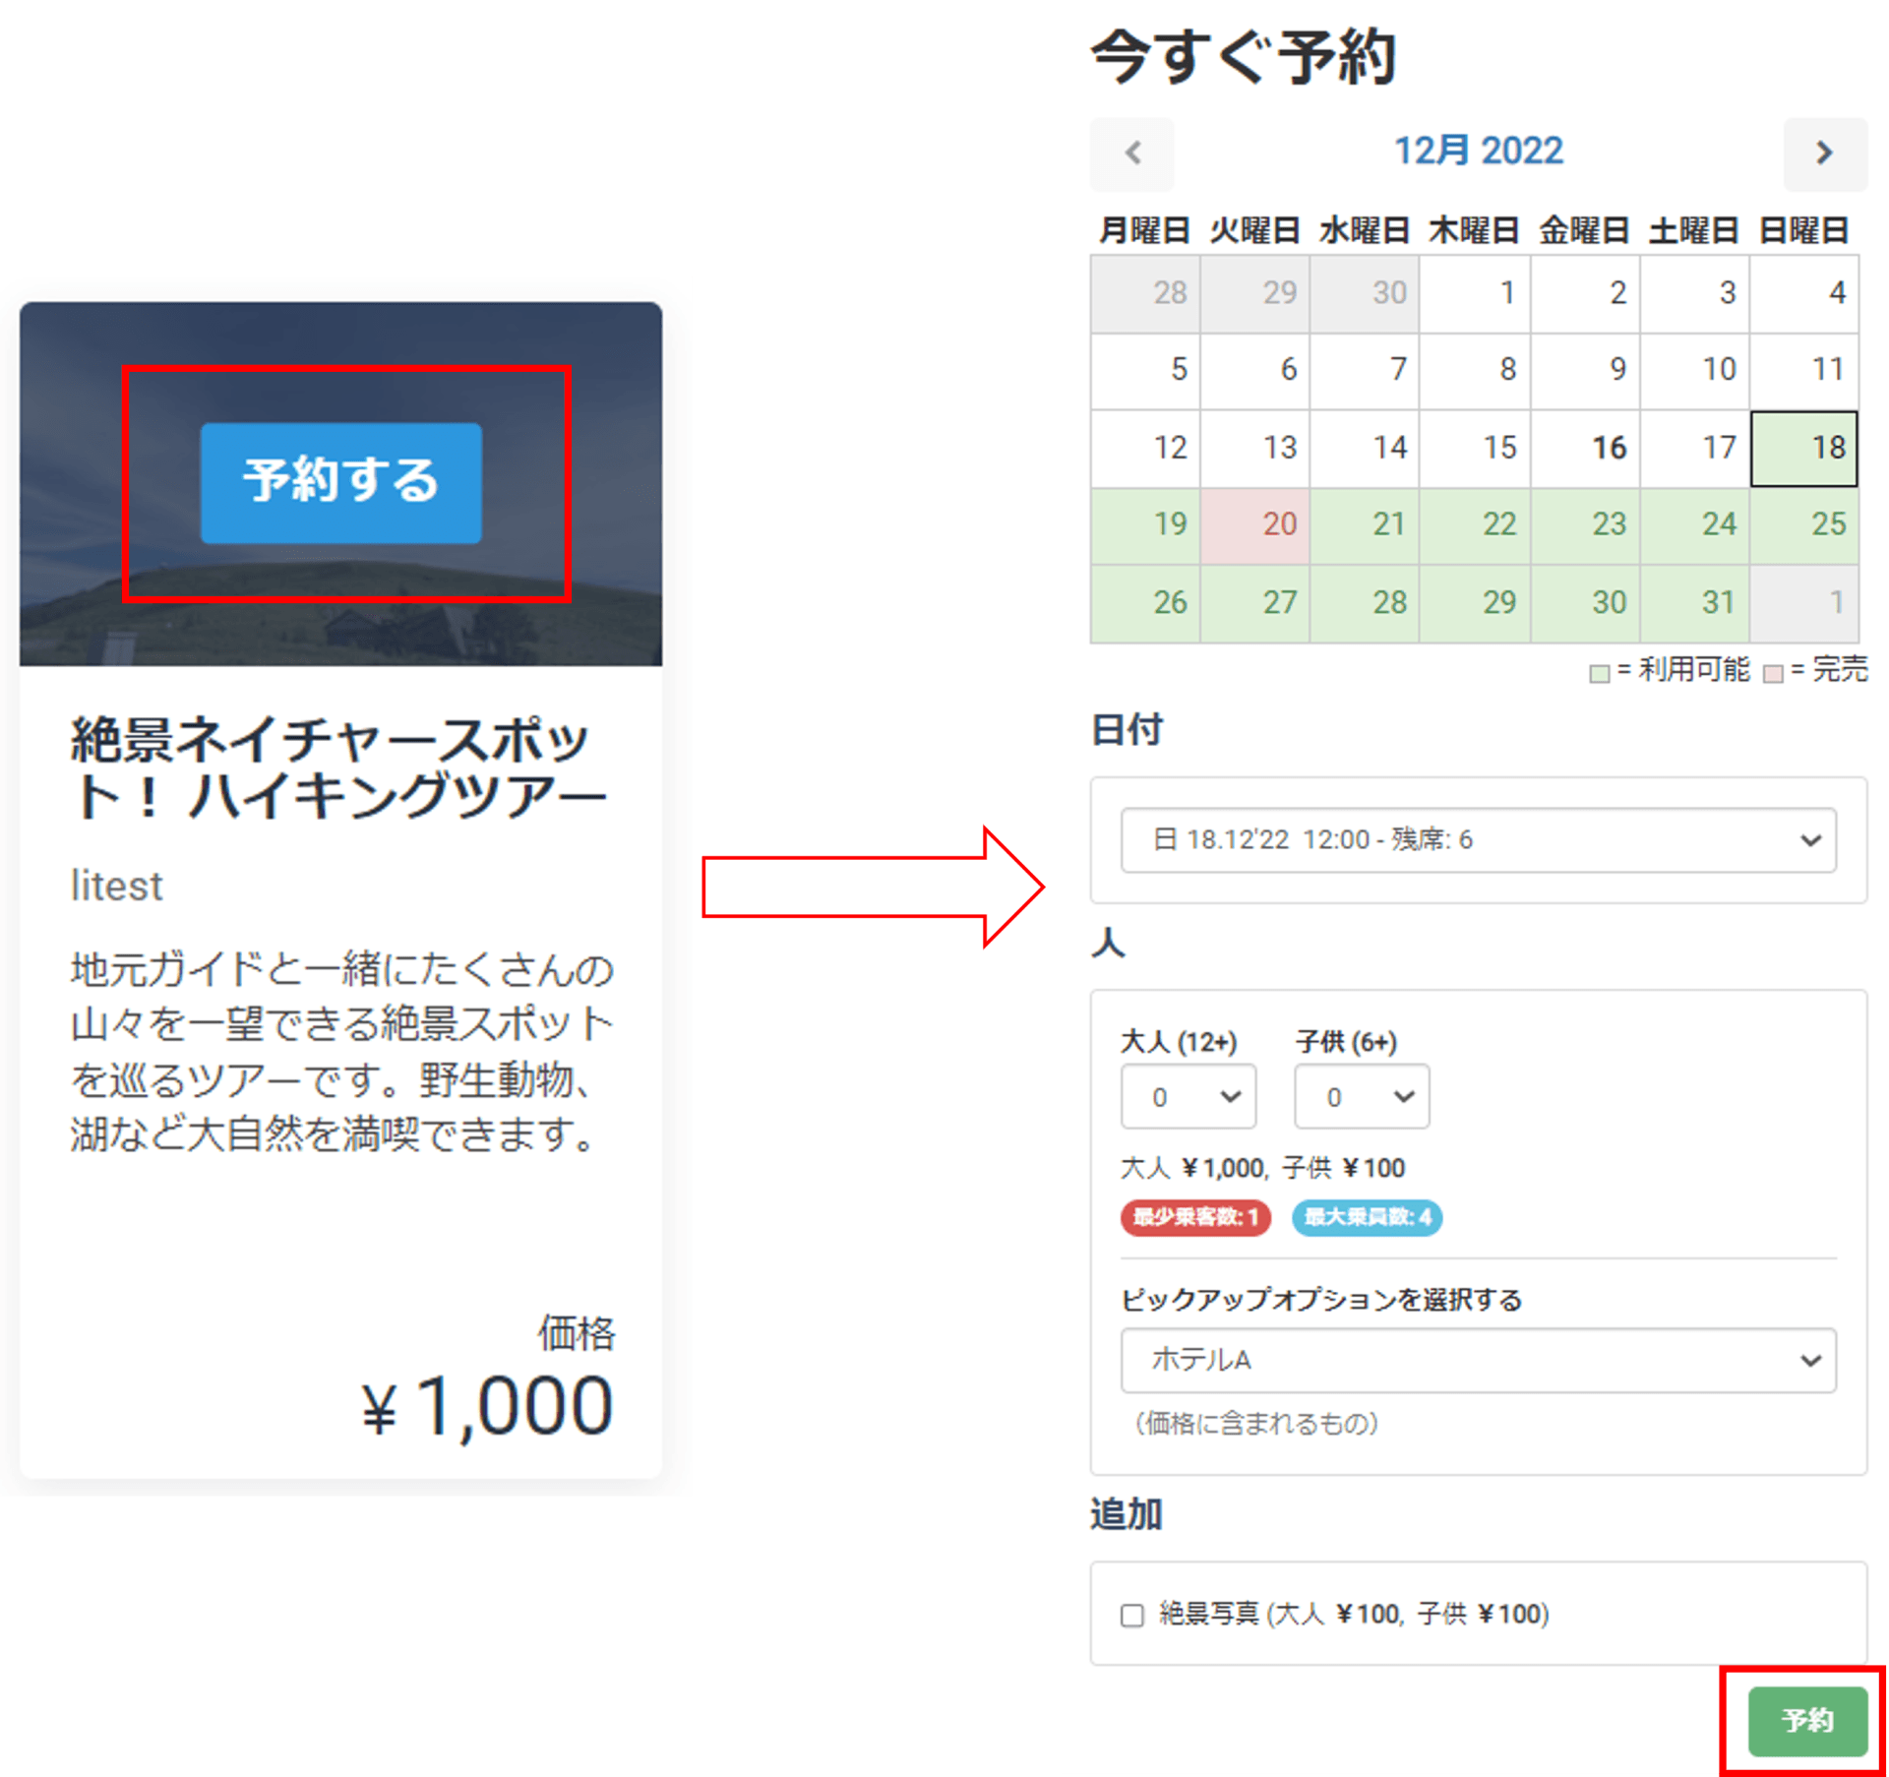The height and width of the screenshot is (1777, 1889).
Task: Select December 18 on the calendar
Action: click(1804, 449)
